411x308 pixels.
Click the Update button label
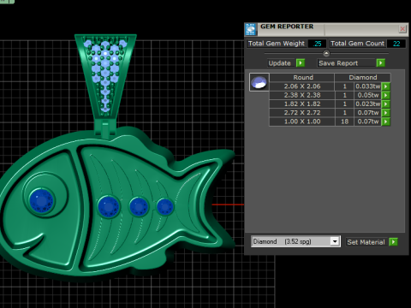tap(280, 63)
